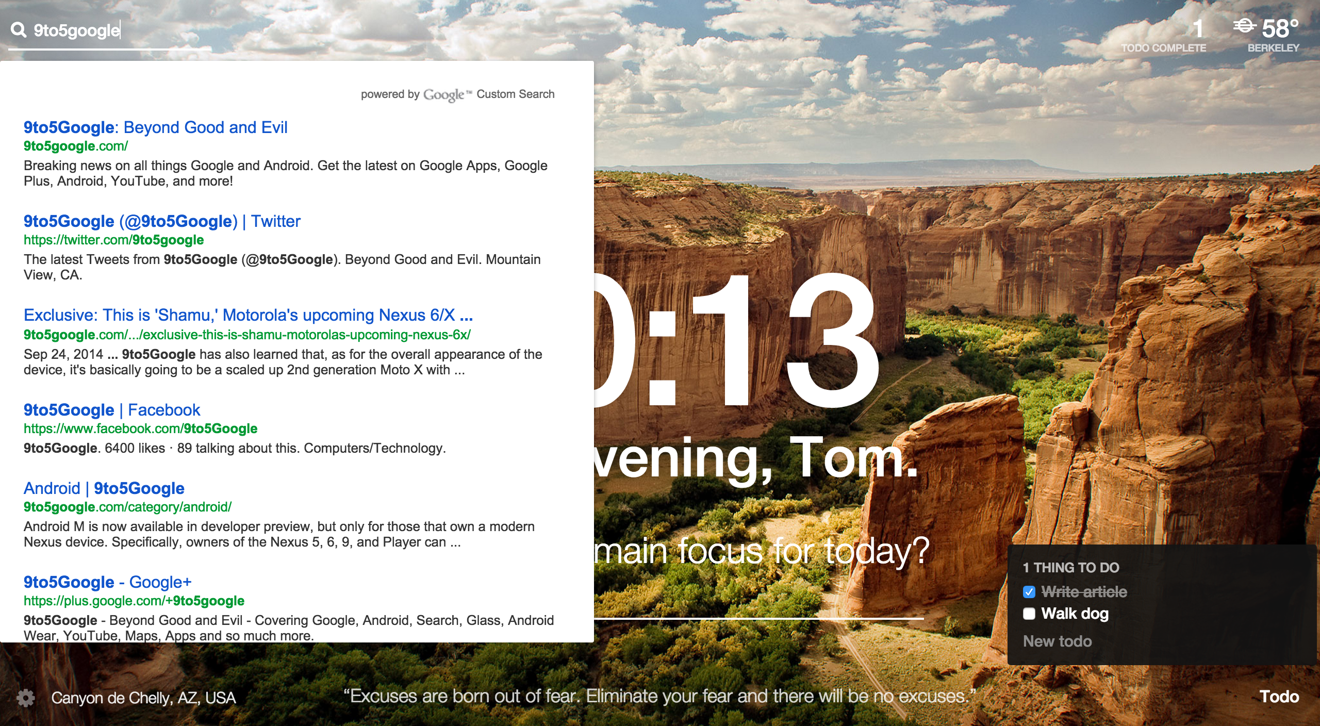Click the search magnifier icon
The width and height of the screenshot is (1320, 726).
point(19,30)
